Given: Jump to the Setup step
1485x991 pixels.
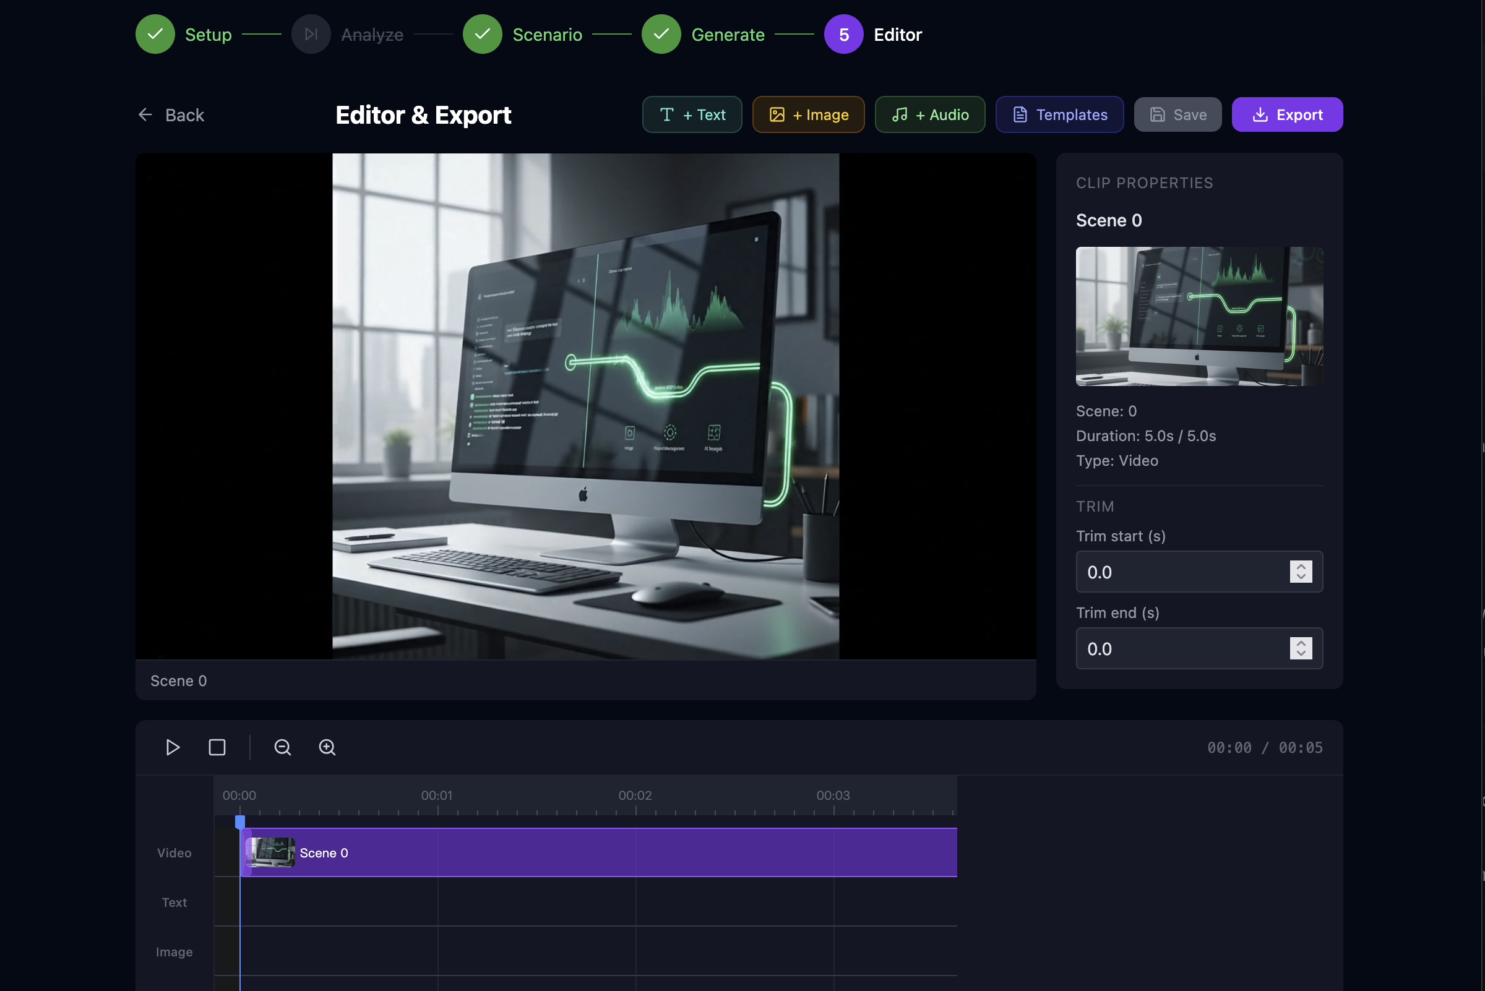Looking at the screenshot, I should pos(155,34).
